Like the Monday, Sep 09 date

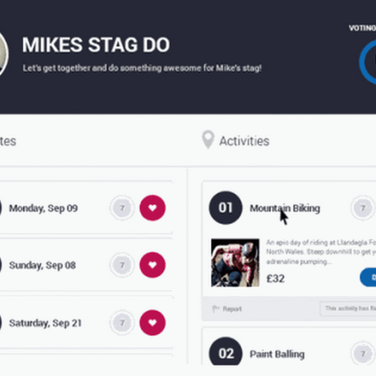click(152, 208)
